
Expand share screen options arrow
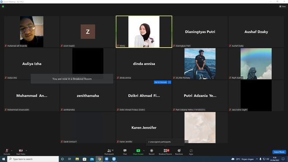[x=144, y=151]
